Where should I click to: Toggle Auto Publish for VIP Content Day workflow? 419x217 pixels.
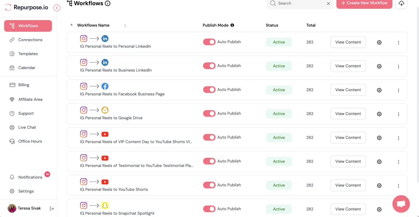pos(209,137)
